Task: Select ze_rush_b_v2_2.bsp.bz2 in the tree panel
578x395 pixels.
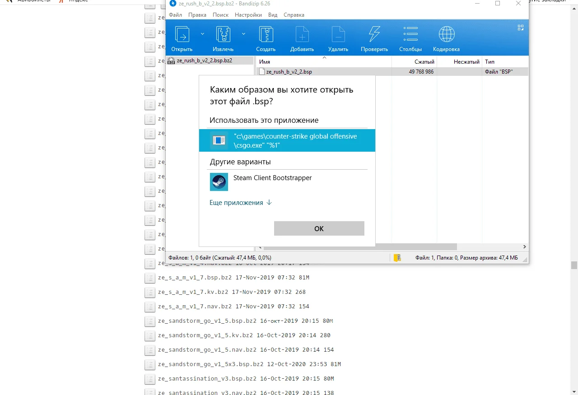Action: 204,60
